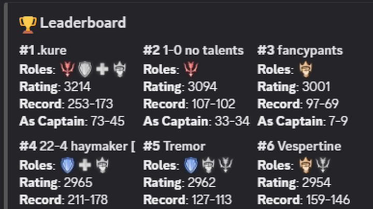Image resolution: width=373 pixels, height=209 pixels.
Task: Click the Leaderboard title text
Action: pyautogui.click(x=83, y=23)
